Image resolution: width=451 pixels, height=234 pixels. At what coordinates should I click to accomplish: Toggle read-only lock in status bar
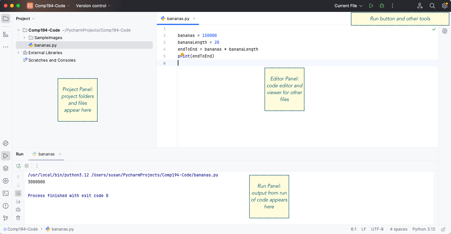[x=443, y=229]
